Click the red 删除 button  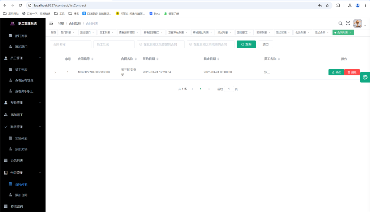click(352, 72)
